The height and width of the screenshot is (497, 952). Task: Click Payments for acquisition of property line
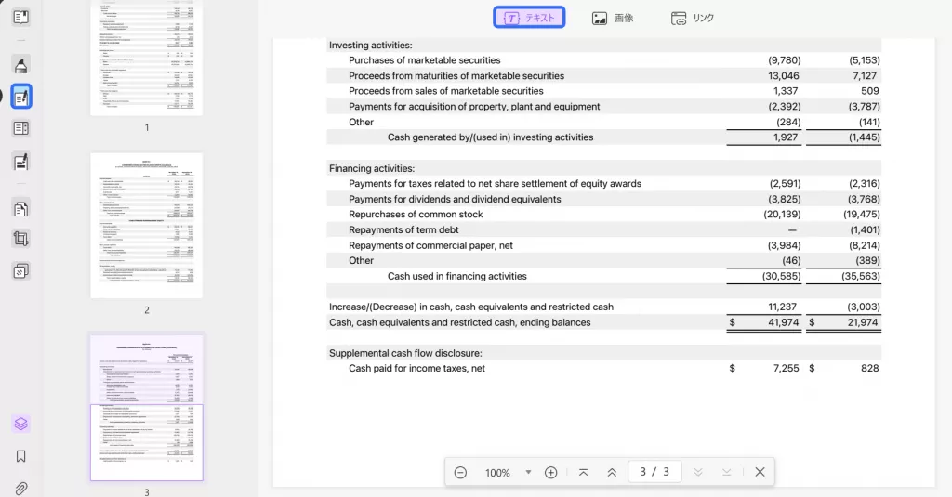tap(473, 107)
